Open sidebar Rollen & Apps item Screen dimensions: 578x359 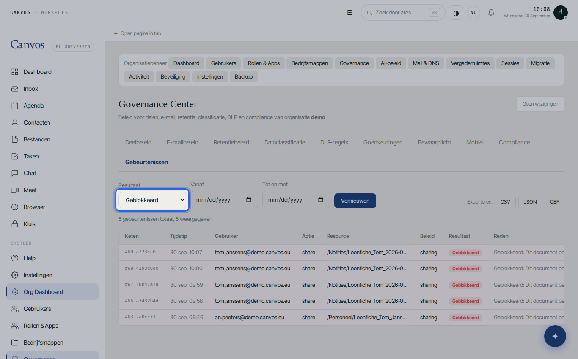pos(52,326)
